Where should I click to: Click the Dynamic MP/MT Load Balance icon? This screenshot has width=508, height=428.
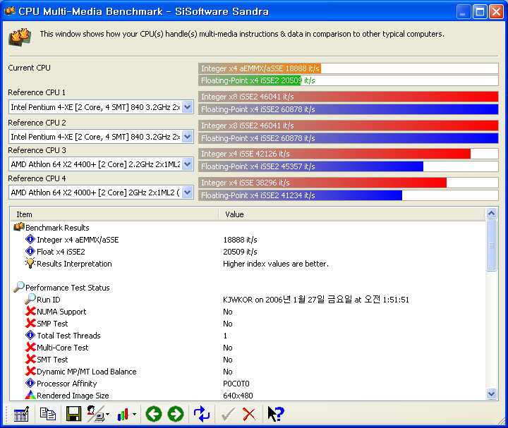tap(30, 371)
